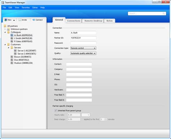
Task: Select Doe (401873512) entry
Action: pyautogui.click(x=22, y=60)
